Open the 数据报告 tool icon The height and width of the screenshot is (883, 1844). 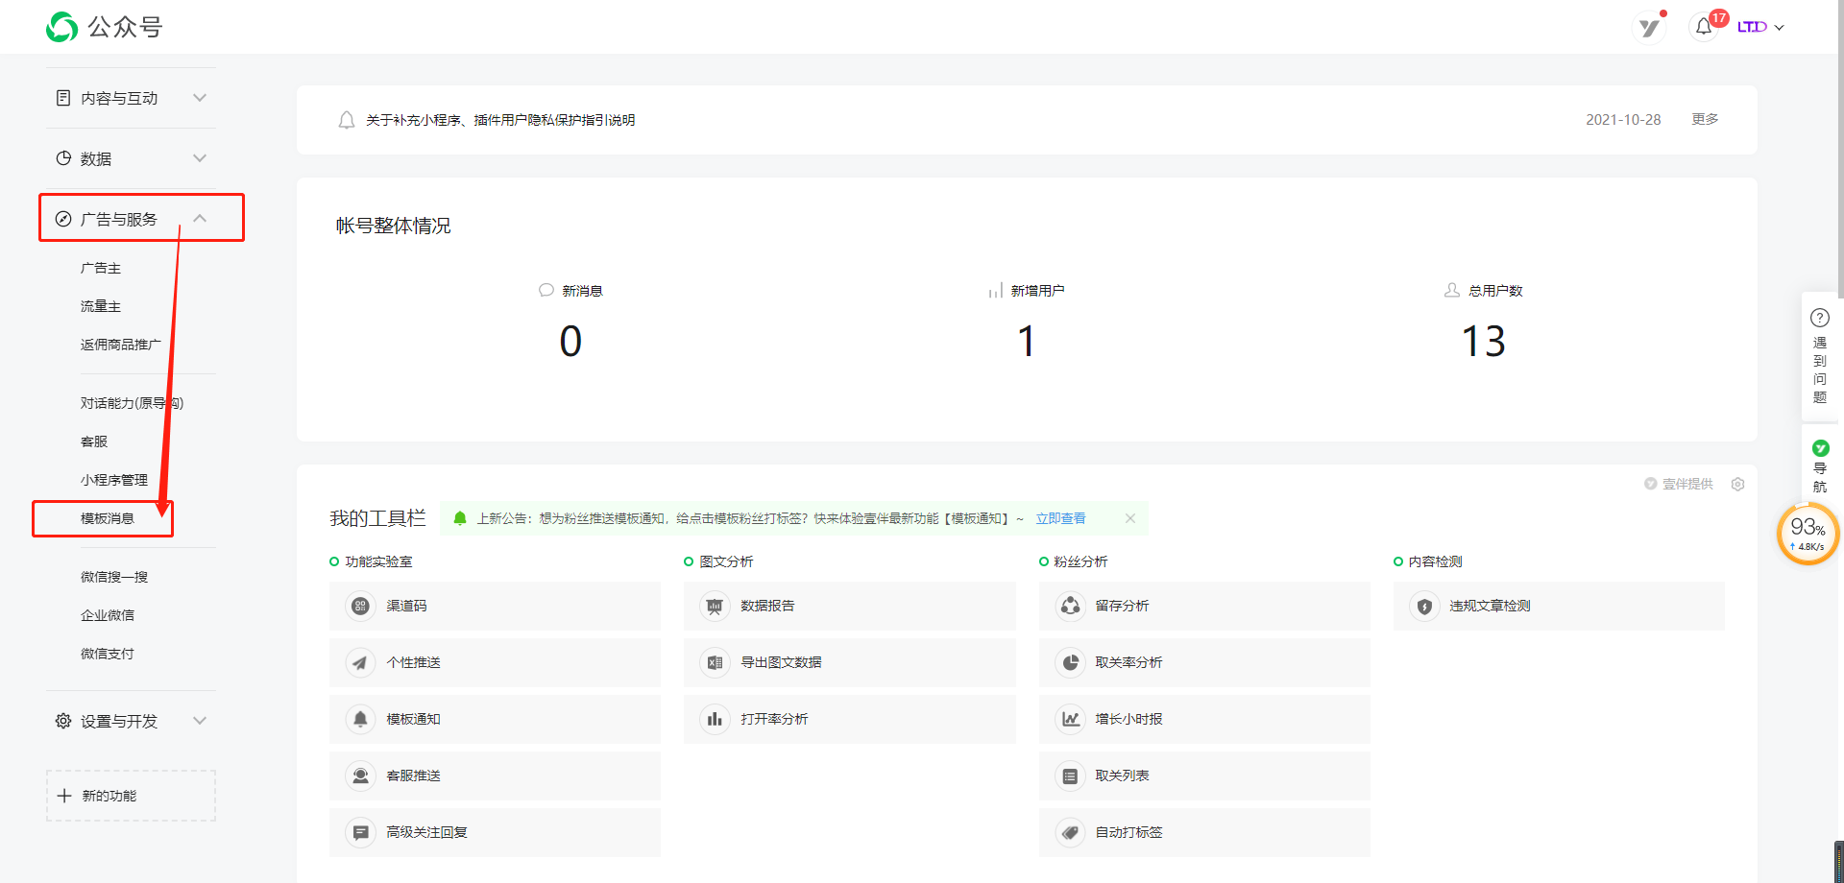(x=715, y=606)
